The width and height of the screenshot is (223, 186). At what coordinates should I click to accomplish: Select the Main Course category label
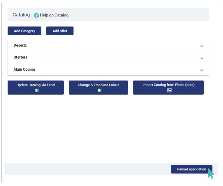click(24, 69)
